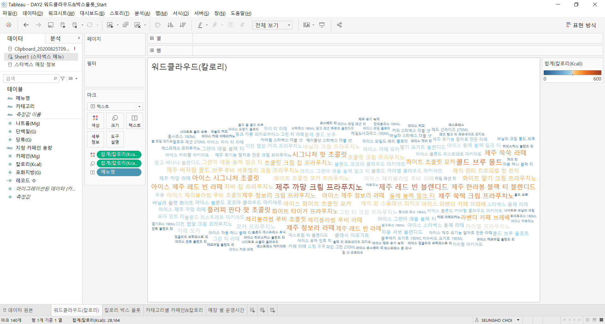Select the 카테고리 dimension field
Image resolution: width=605 pixels, height=324 pixels.
coord(25,106)
